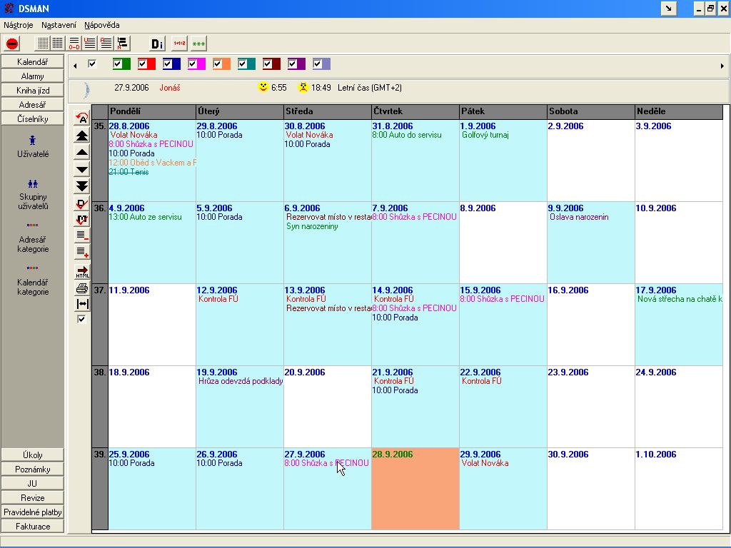Open the Fakturace section button
The height and width of the screenshot is (548, 731).
[x=33, y=526]
